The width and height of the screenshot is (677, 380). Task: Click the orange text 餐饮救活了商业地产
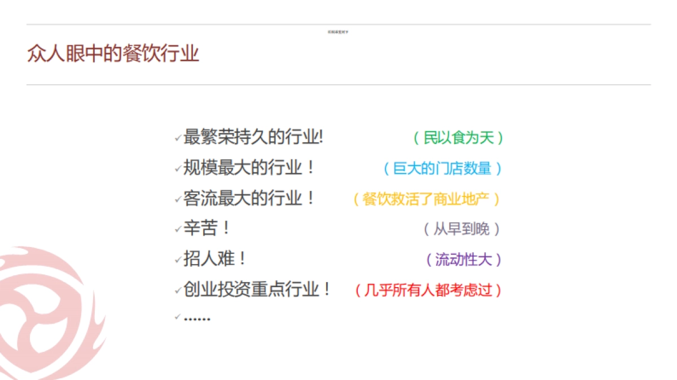tap(426, 199)
